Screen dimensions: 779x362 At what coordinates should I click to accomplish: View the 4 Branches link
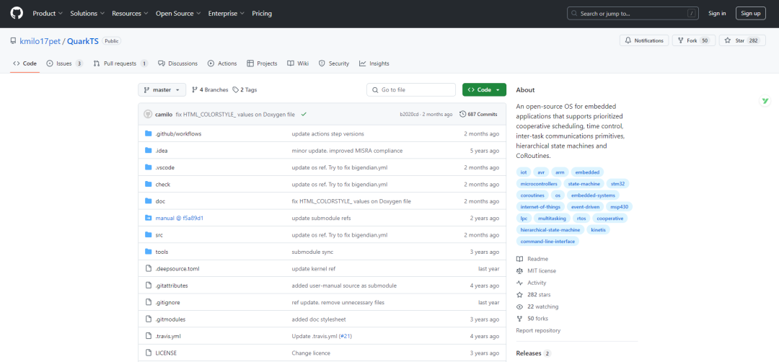pos(210,90)
